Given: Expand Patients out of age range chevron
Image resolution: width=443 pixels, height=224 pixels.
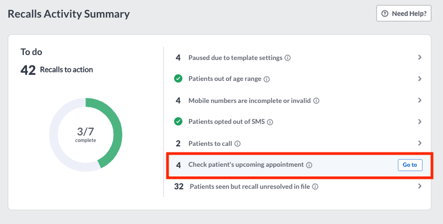Looking at the screenshot, I should [419, 79].
